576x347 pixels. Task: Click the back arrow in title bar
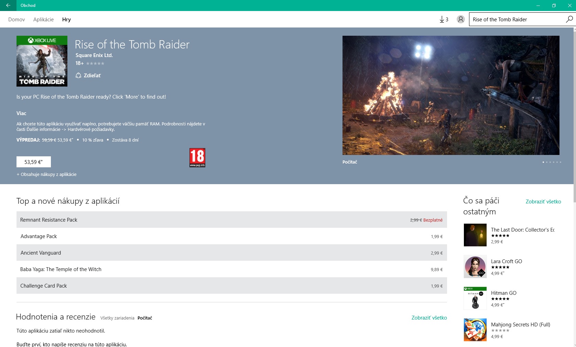(8, 5)
